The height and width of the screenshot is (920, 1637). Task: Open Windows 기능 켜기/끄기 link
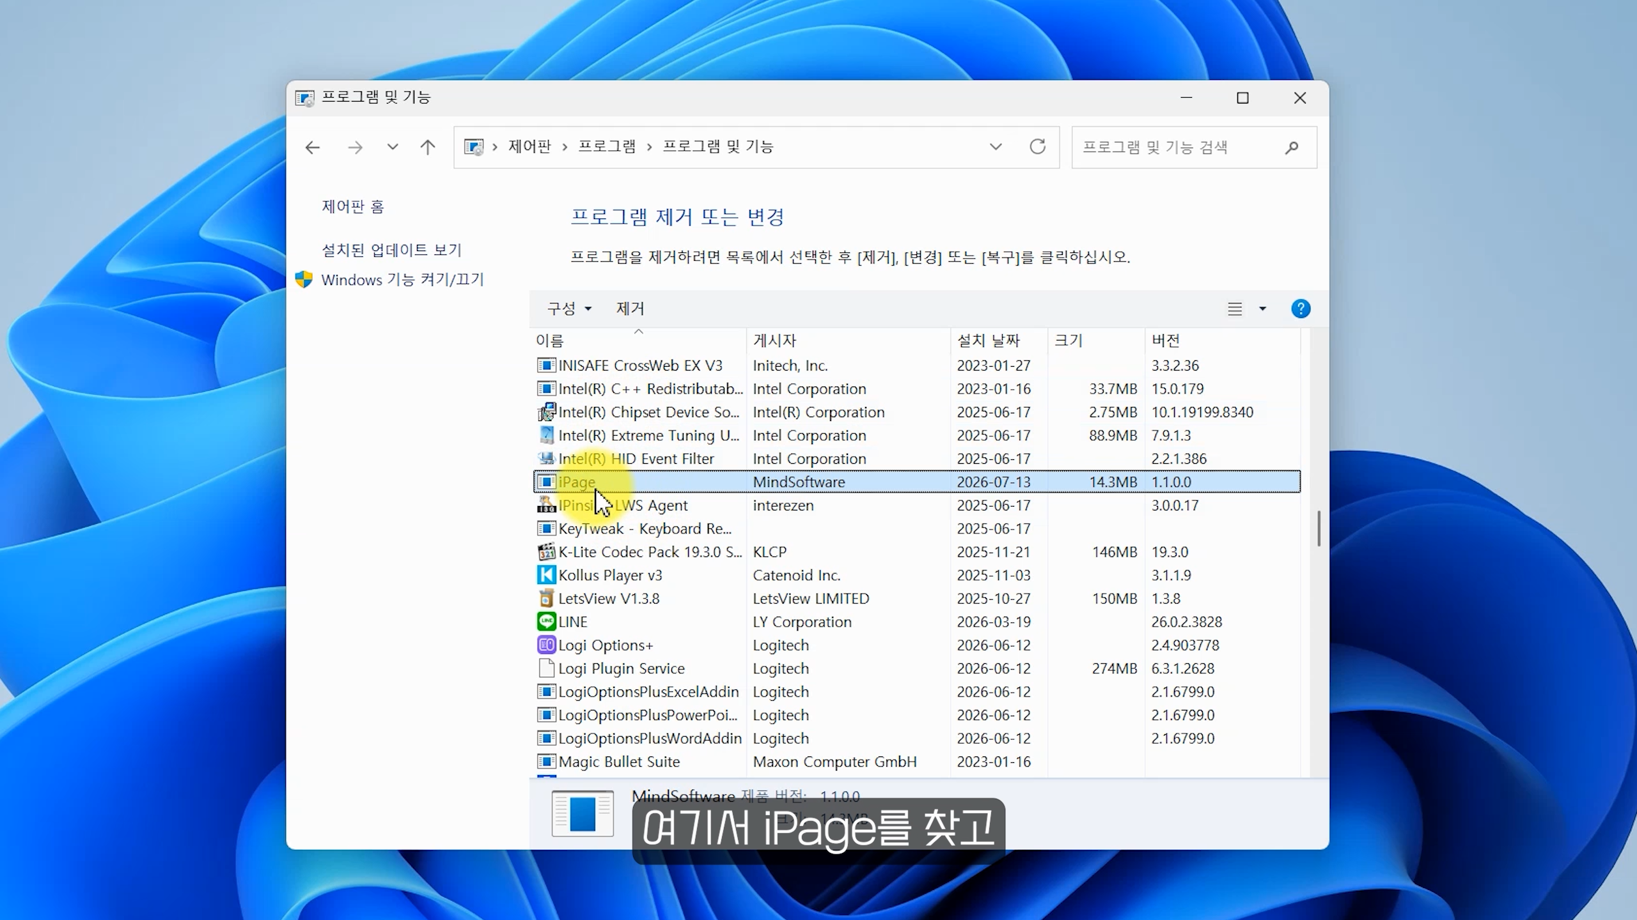pos(402,279)
